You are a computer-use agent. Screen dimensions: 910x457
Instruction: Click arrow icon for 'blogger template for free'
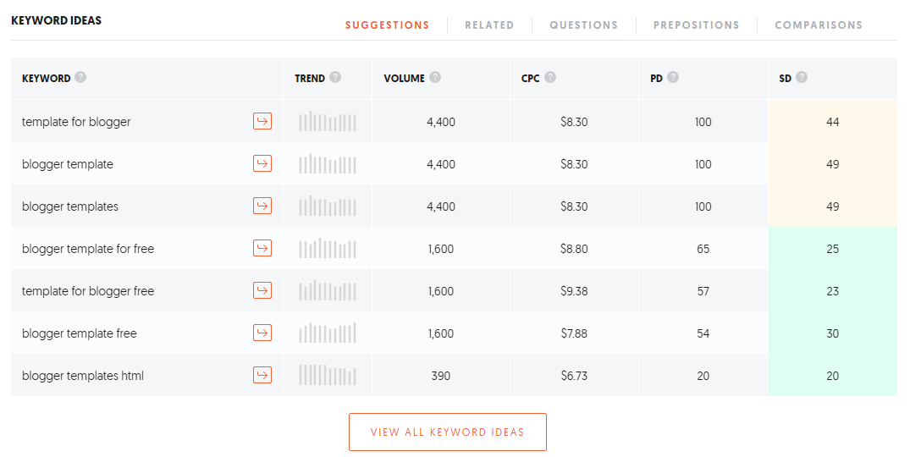click(262, 248)
